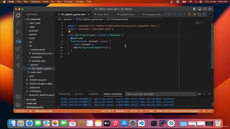
Task: Open the Flutter sidebar view icon
Action: [x=18, y=65]
